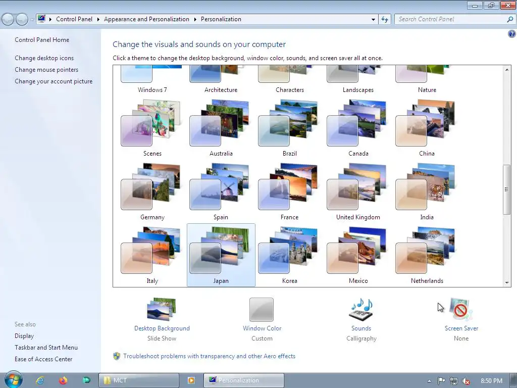Open Display under See also
The height and width of the screenshot is (388, 517).
click(24, 336)
